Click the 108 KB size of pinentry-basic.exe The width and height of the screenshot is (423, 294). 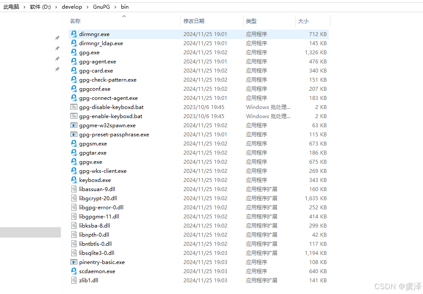pos(318,262)
